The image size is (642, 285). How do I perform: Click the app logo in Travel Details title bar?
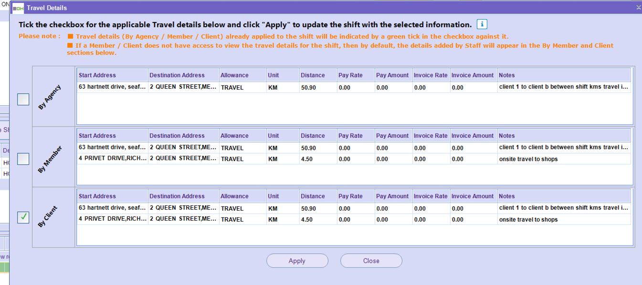(18, 8)
